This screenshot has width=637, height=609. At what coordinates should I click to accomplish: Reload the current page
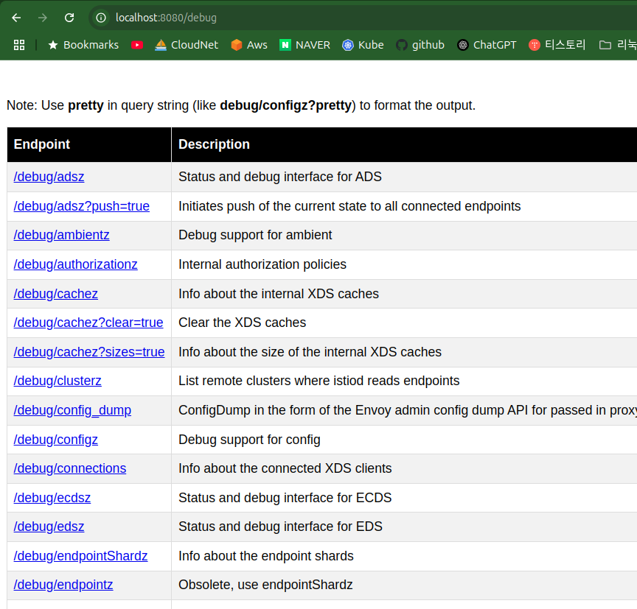click(69, 18)
